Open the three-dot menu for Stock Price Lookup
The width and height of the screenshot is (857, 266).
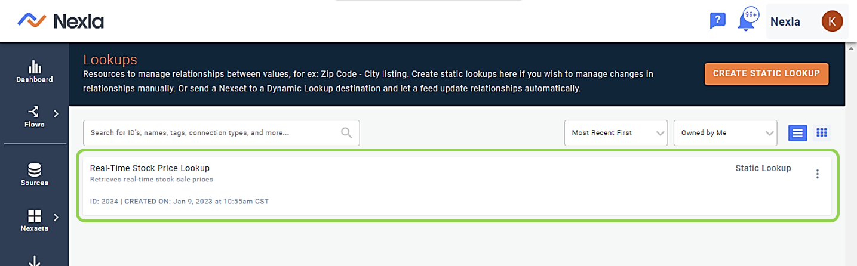(x=817, y=174)
